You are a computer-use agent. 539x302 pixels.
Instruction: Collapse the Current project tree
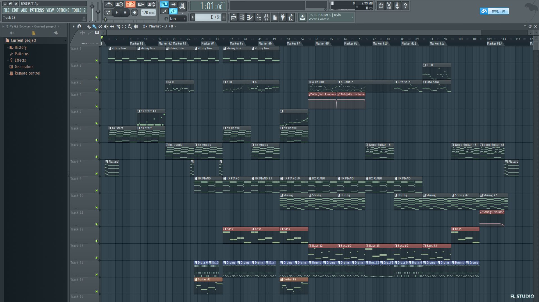[65, 41]
